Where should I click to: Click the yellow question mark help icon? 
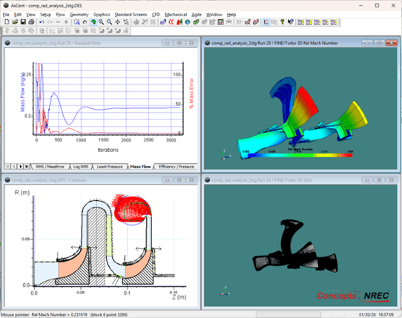coord(283,22)
